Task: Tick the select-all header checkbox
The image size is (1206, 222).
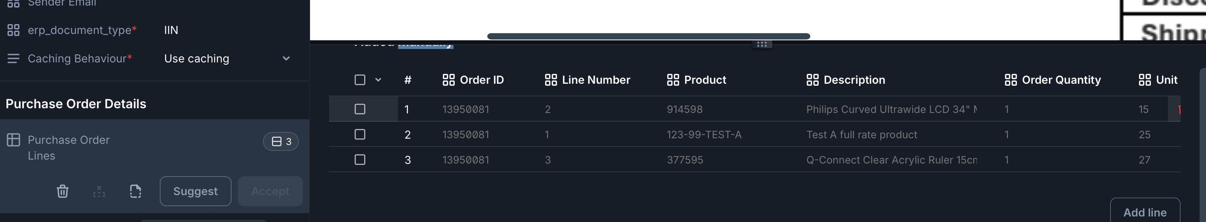Action: coord(360,80)
